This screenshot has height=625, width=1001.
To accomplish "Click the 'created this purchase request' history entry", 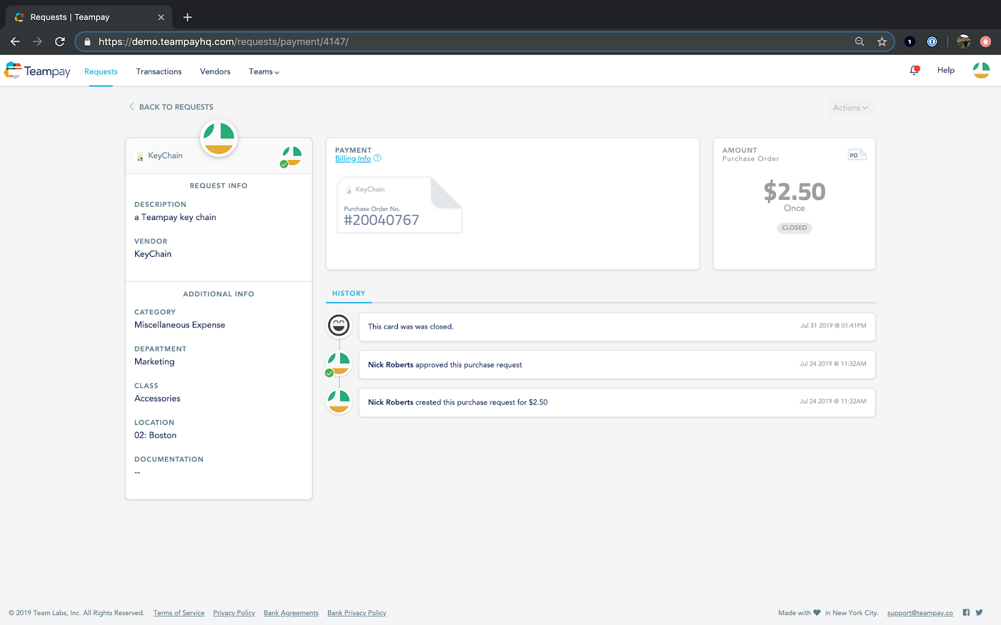I will [617, 402].
